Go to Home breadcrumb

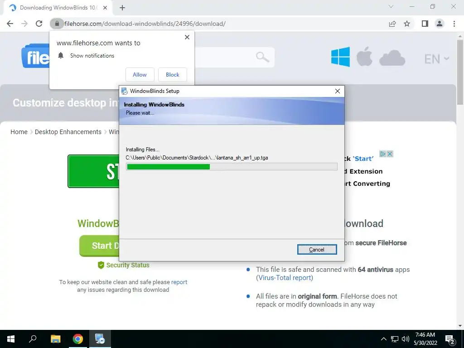click(19, 132)
